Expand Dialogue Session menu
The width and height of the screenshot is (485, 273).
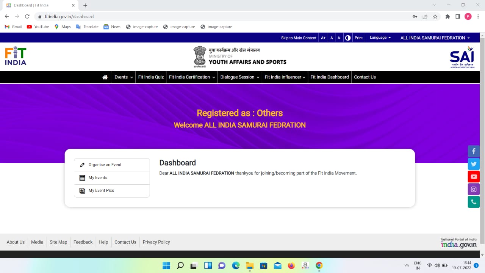click(x=240, y=77)
